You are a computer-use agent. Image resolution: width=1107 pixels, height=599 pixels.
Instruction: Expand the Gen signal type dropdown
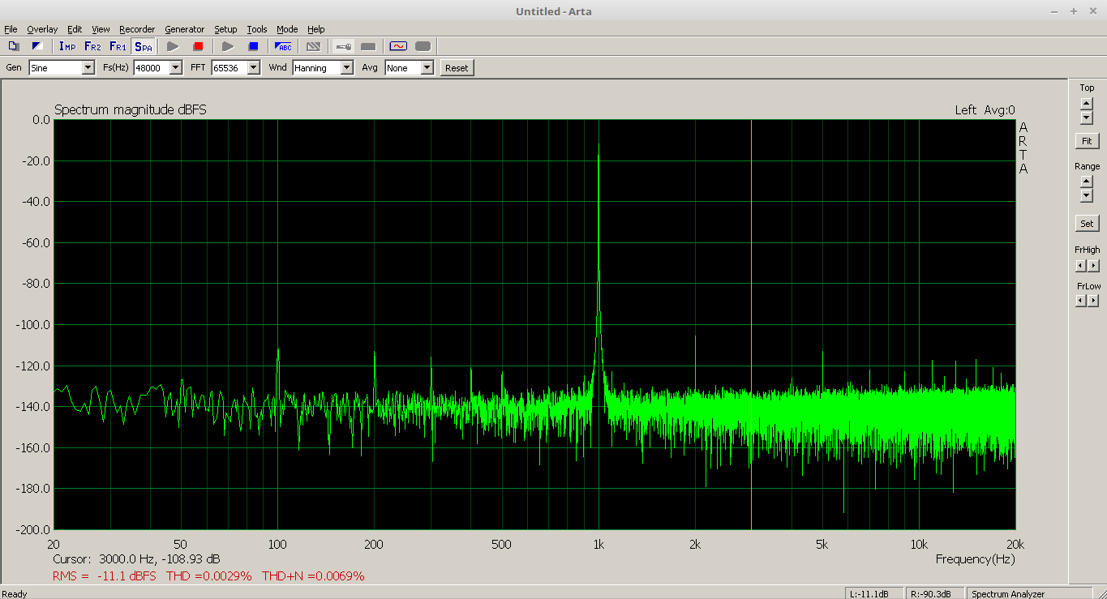click(x=88, y=68)
